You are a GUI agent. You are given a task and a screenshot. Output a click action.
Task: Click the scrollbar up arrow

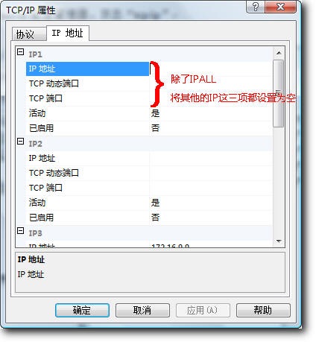(279, 53)
